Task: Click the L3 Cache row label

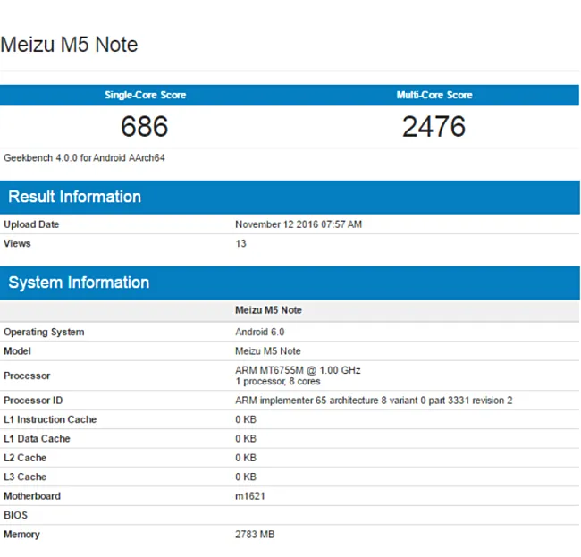Action: [x=25, y=477]
